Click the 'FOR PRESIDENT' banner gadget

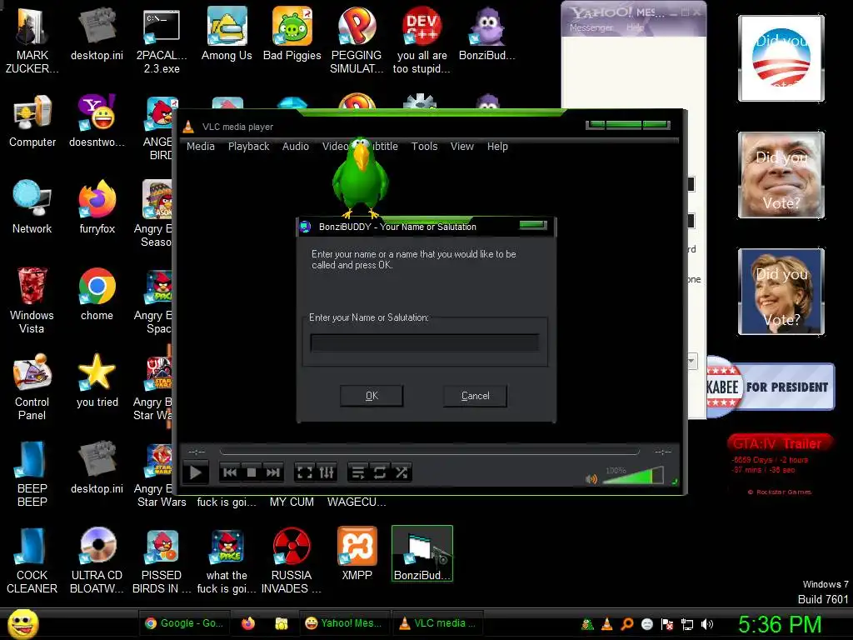(771, 387)
